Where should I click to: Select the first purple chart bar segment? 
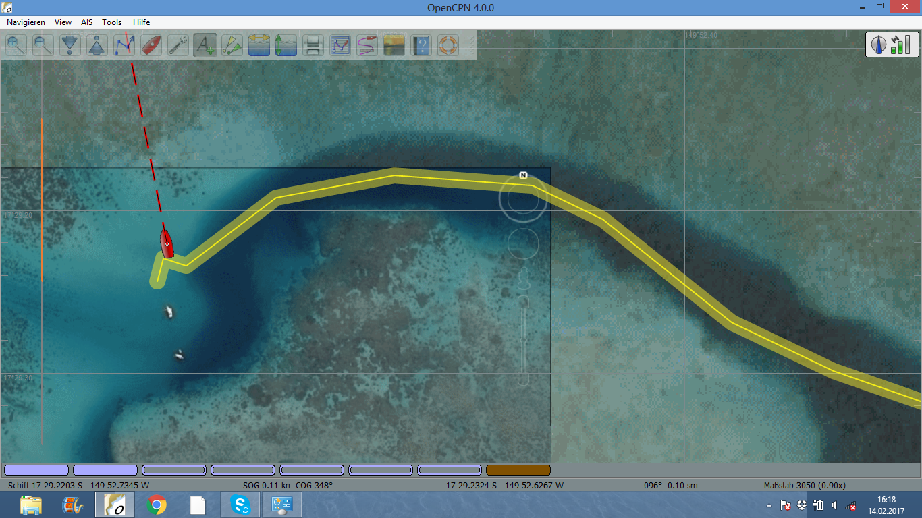36,470
